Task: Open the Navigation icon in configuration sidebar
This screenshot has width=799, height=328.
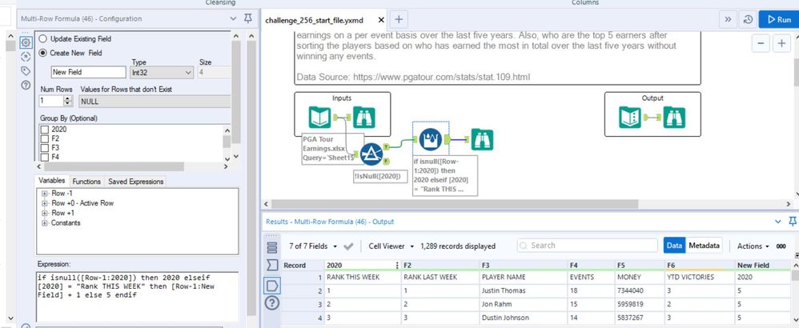Action: 26,57
